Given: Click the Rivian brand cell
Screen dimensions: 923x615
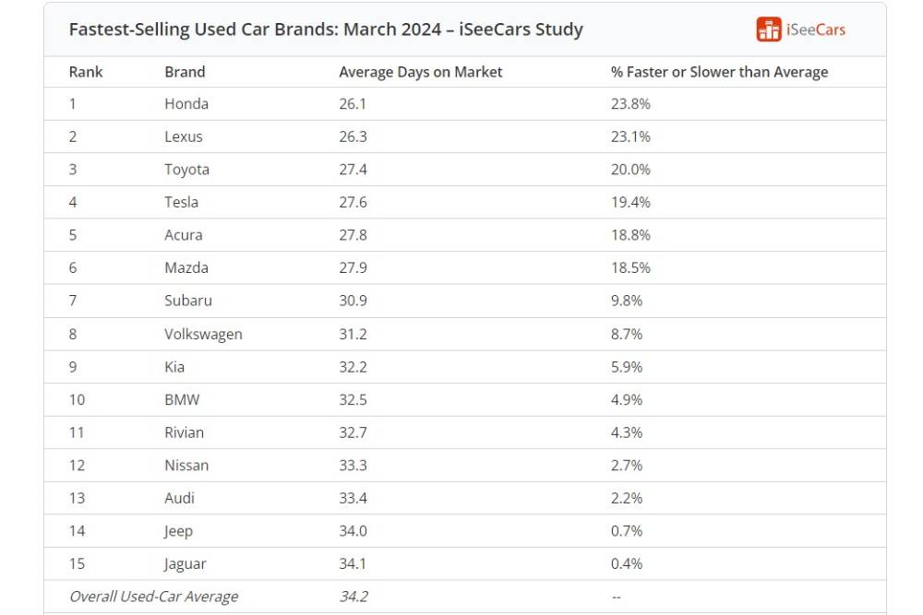Looking at the screenshot, I should coord(184,432).
